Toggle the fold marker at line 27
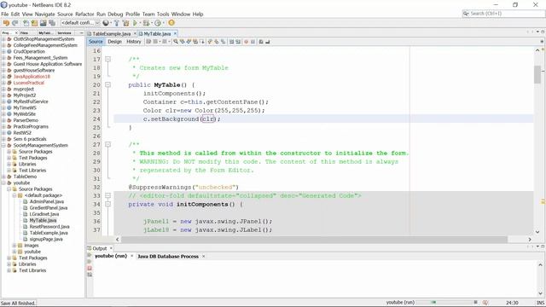Viewport: 546px width, 307px height. 108,144
